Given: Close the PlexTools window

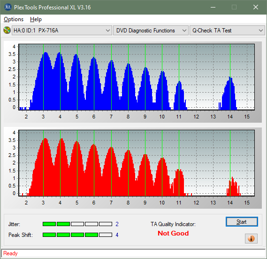Looking at the screenshot, I should 255,7.
